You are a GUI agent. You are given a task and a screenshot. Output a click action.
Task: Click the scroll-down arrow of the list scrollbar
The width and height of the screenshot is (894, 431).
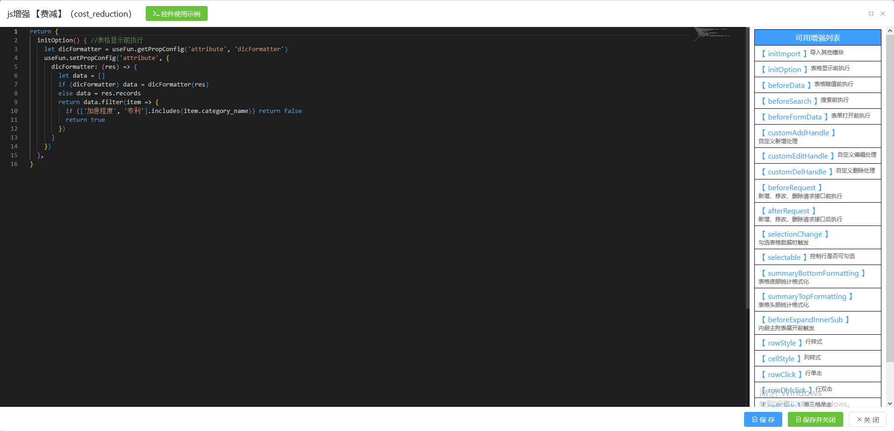pos(890,404)
